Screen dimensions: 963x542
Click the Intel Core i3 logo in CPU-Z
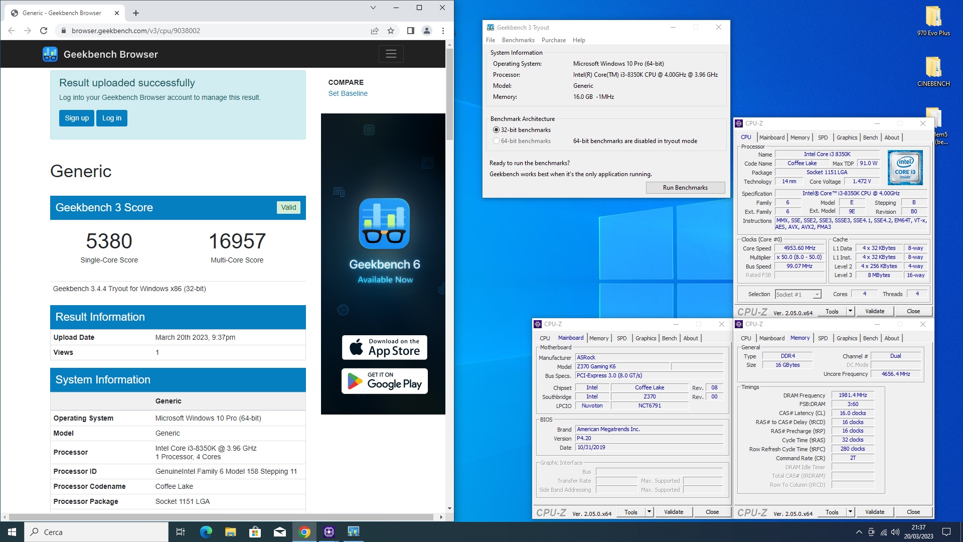(905, 168)
